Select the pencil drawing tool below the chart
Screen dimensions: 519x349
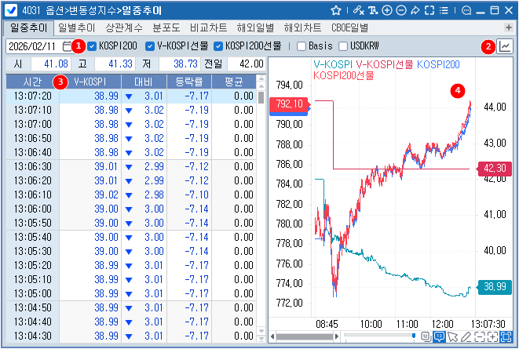466,336
